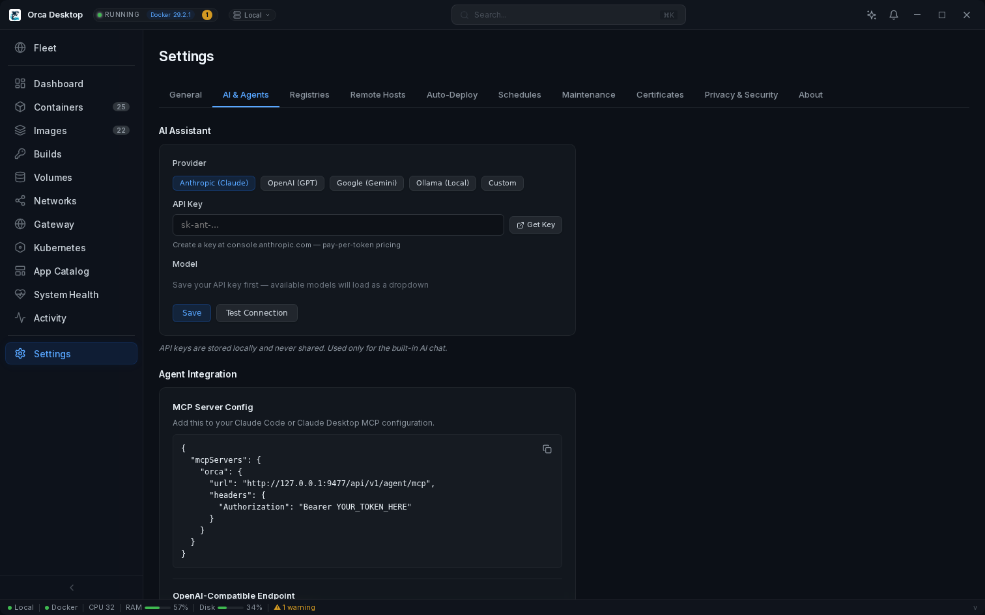This screenshot has height=615, width=985.
Task: Open the notifications bell
Action: click(894, 15)
